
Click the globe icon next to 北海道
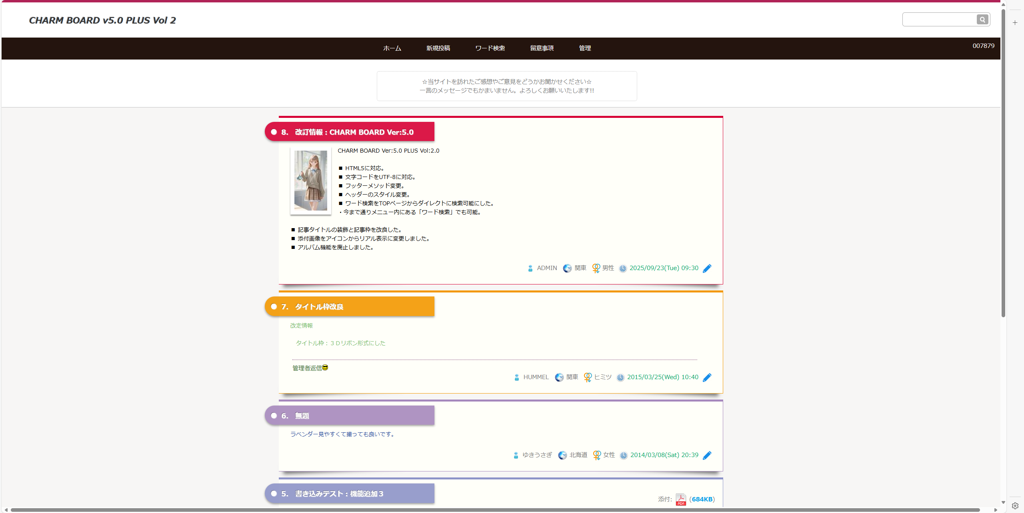coord(562,455)
